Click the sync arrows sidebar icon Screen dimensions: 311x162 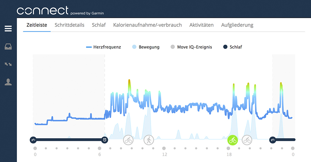click(8, 64)
